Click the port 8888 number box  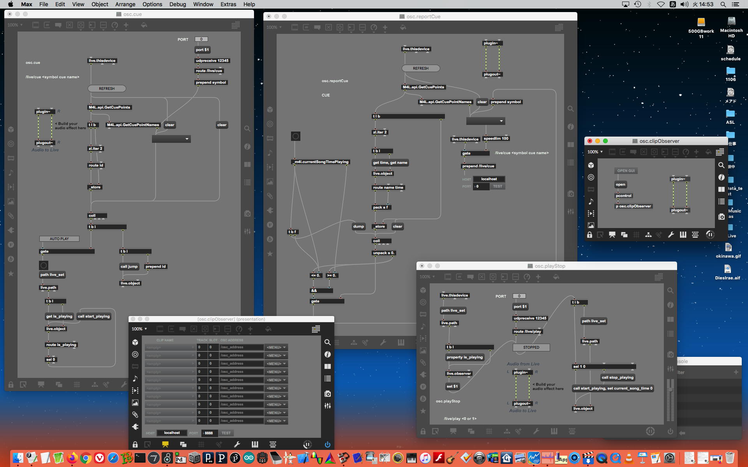pyautogui.click(x=210, y=433)
